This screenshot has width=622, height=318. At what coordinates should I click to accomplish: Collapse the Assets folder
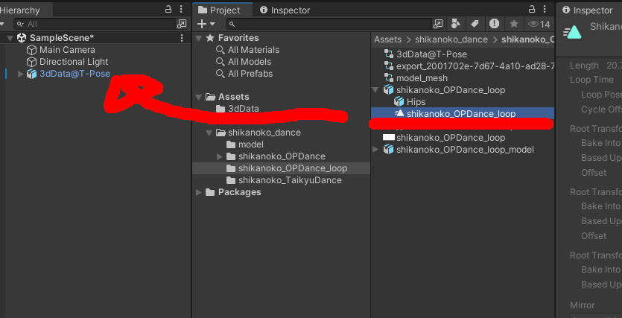click(199, 97)
